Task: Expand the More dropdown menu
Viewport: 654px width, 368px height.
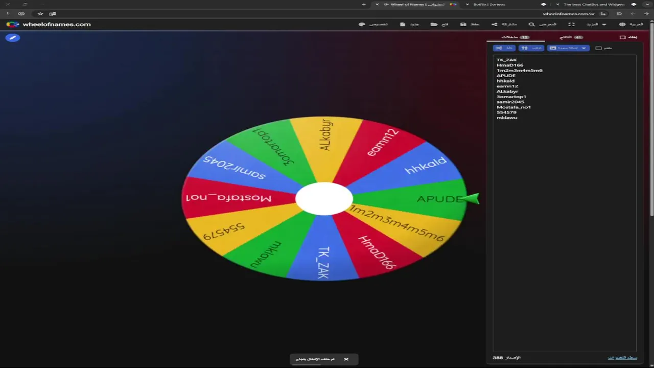Action: (596, 24)
